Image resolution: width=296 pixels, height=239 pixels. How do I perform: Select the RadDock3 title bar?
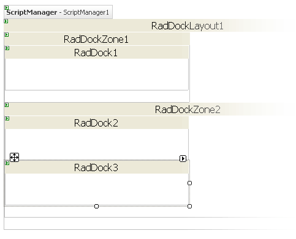pyautogui.click(x=97, y=167)
